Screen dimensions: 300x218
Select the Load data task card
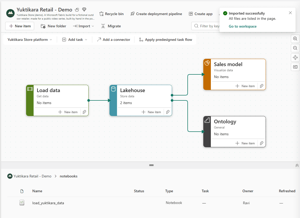point(57,100)
